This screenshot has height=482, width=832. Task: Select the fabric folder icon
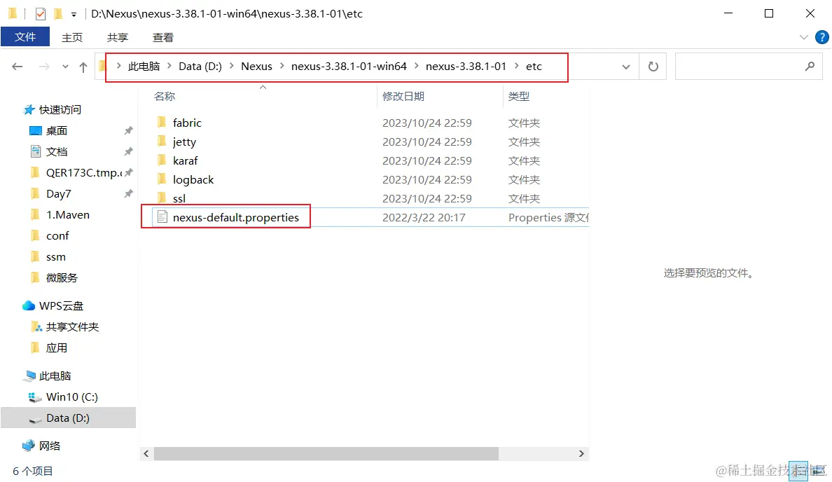coord(162,123)
